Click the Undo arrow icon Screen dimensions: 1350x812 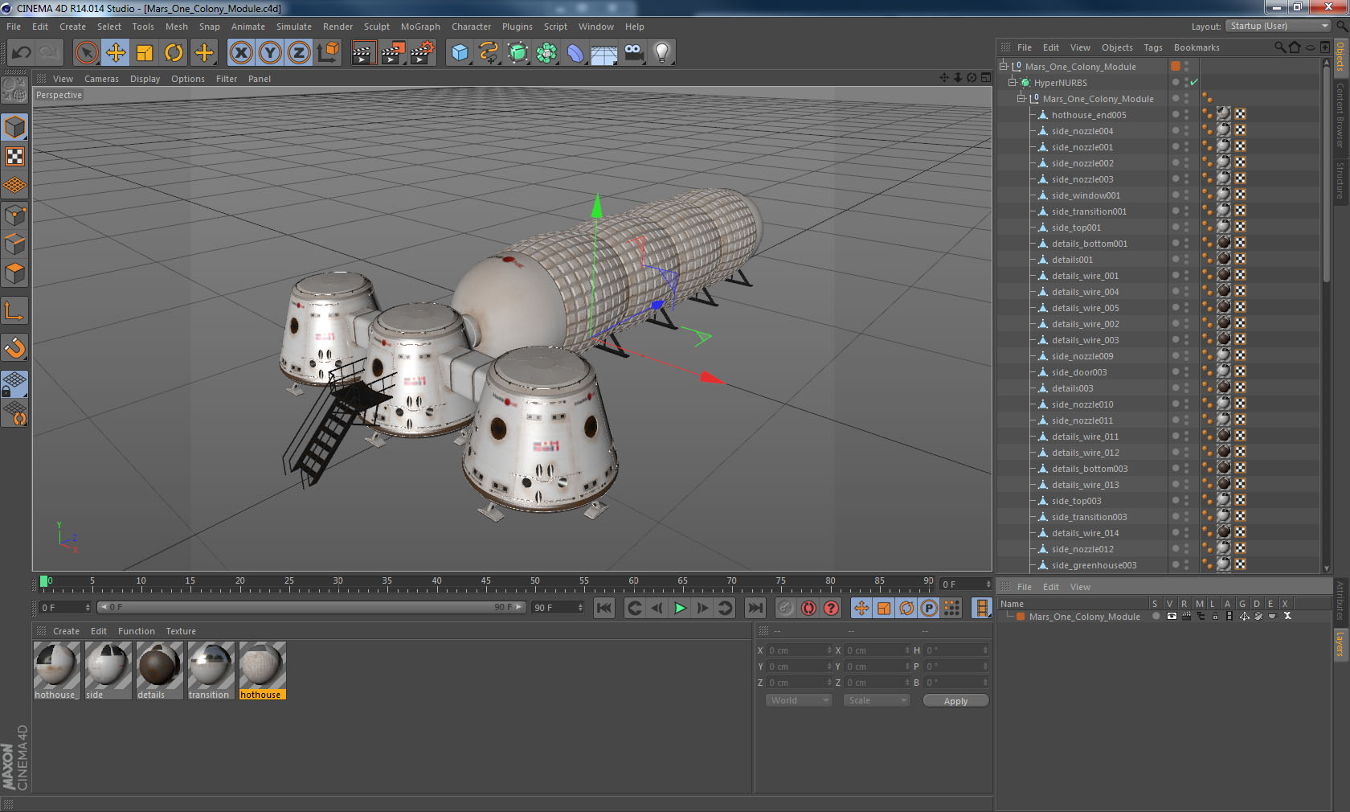click(x=22, y=53)
